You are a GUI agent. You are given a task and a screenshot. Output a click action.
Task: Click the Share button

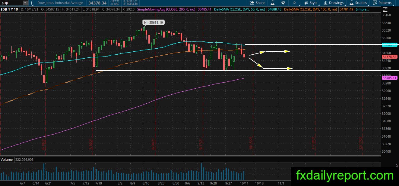click(257, 3)
